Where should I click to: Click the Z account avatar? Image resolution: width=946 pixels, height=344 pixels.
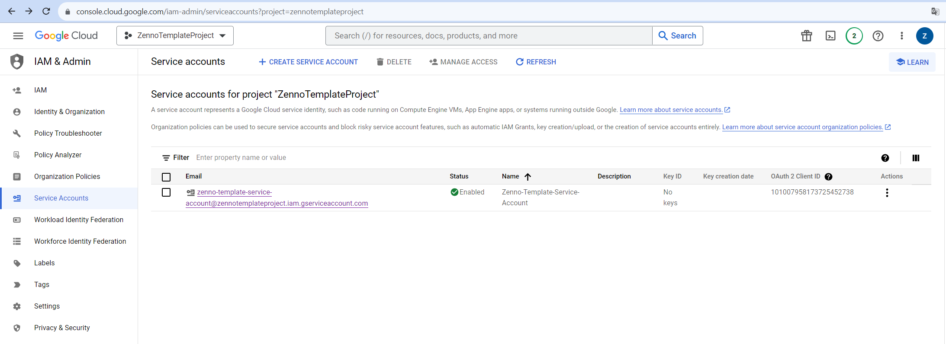click(924, 36)
